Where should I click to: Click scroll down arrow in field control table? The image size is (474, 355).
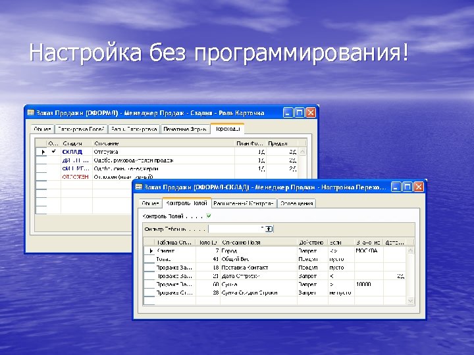(x=410, y=300)
